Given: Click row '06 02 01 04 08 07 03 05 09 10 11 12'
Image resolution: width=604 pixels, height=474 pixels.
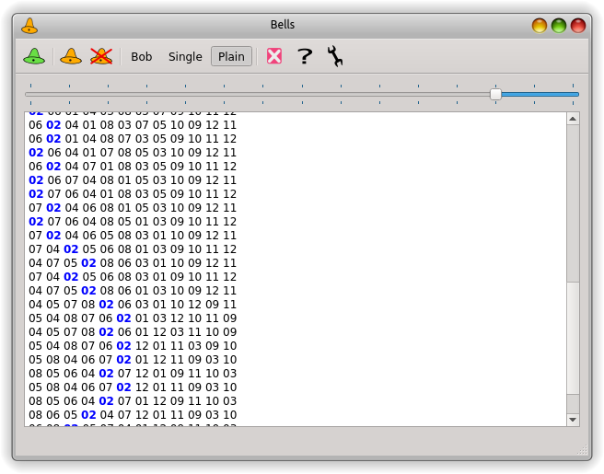Looking at the screenshot, I should point(133,139).
